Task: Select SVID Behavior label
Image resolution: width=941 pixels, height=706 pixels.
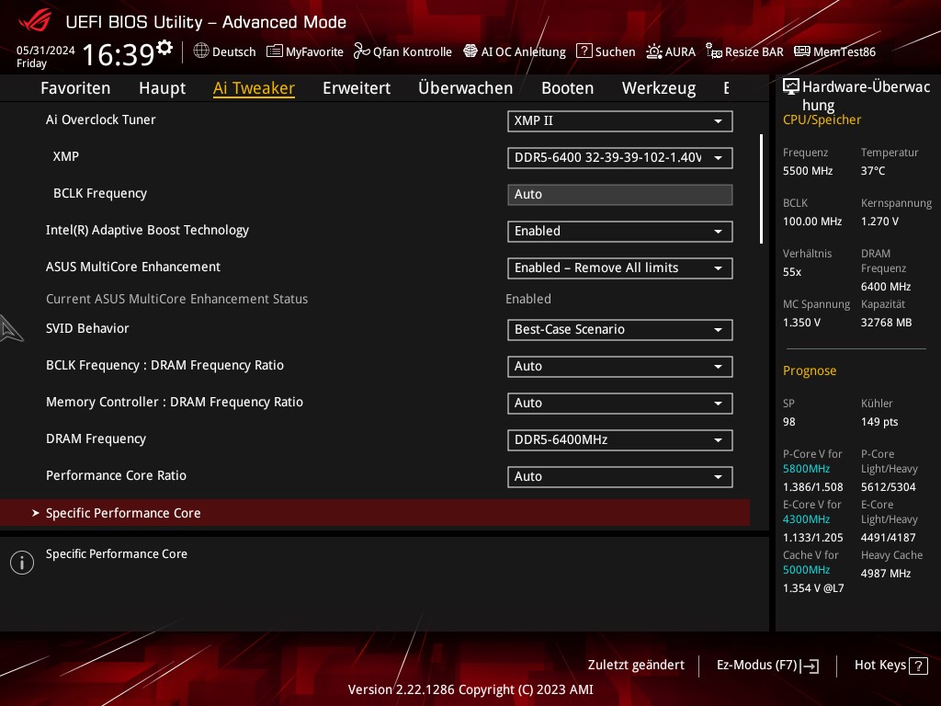Action: point(87,328)
